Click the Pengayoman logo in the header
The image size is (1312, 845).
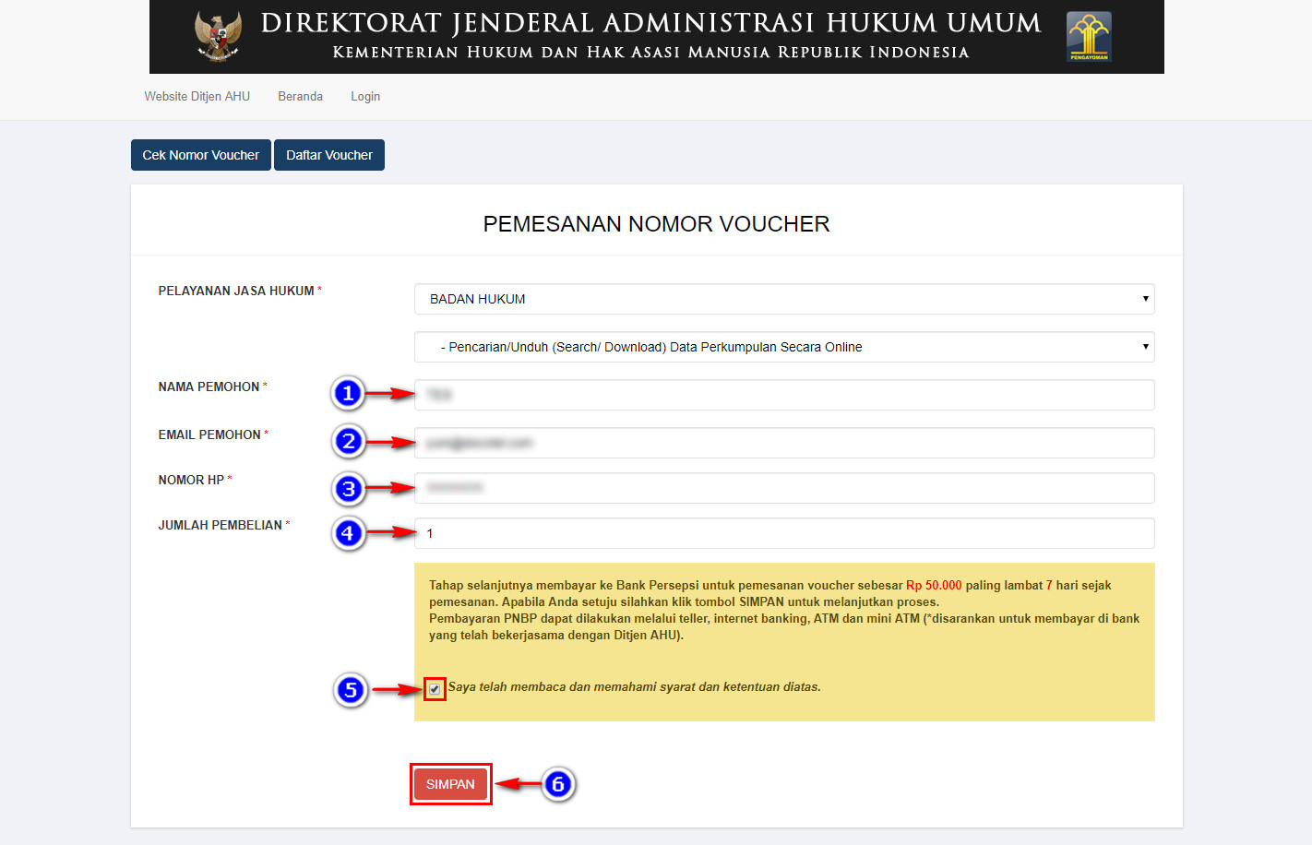[x=1089, y=37]
